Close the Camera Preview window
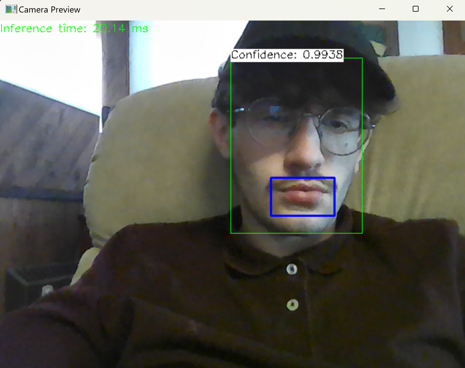Viewport: 465px width, 368px height. tap(450, 9)
